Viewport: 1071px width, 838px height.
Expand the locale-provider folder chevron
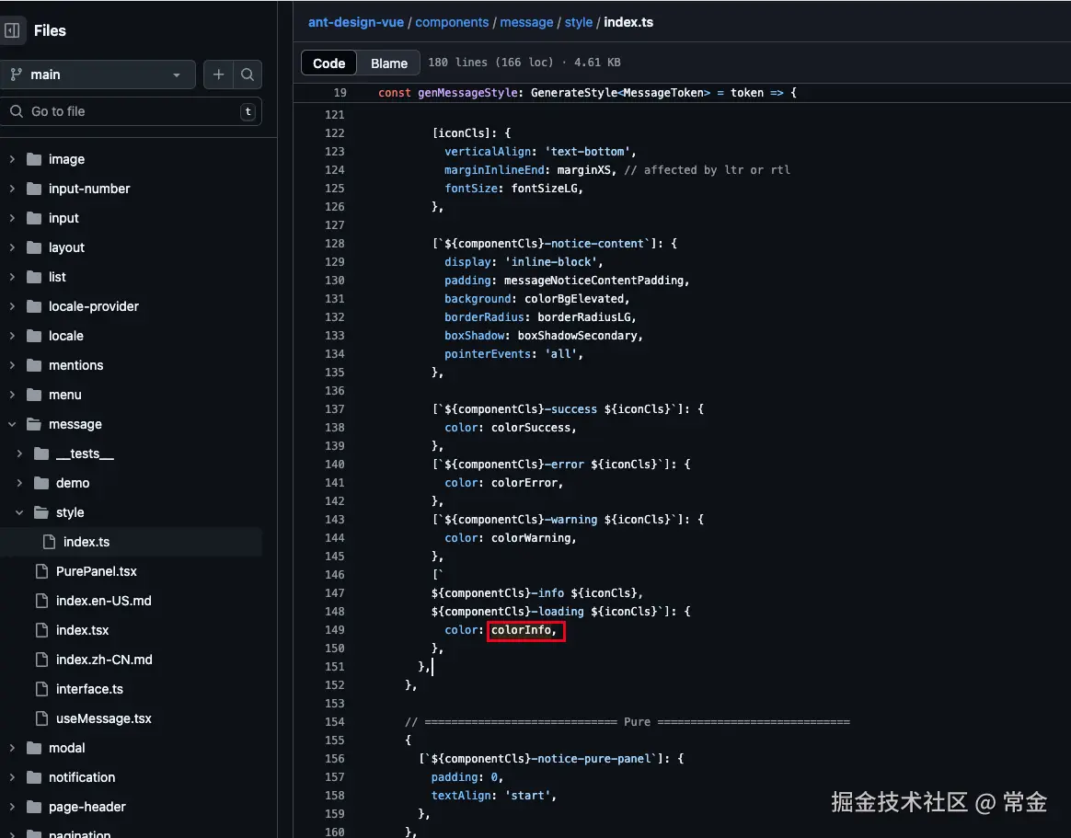click(12, 306)
